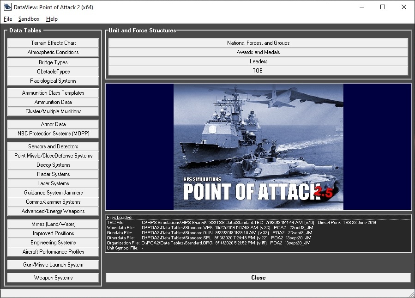
Task: Open Atmospheric Conditions table
Action: pos(53,52)
